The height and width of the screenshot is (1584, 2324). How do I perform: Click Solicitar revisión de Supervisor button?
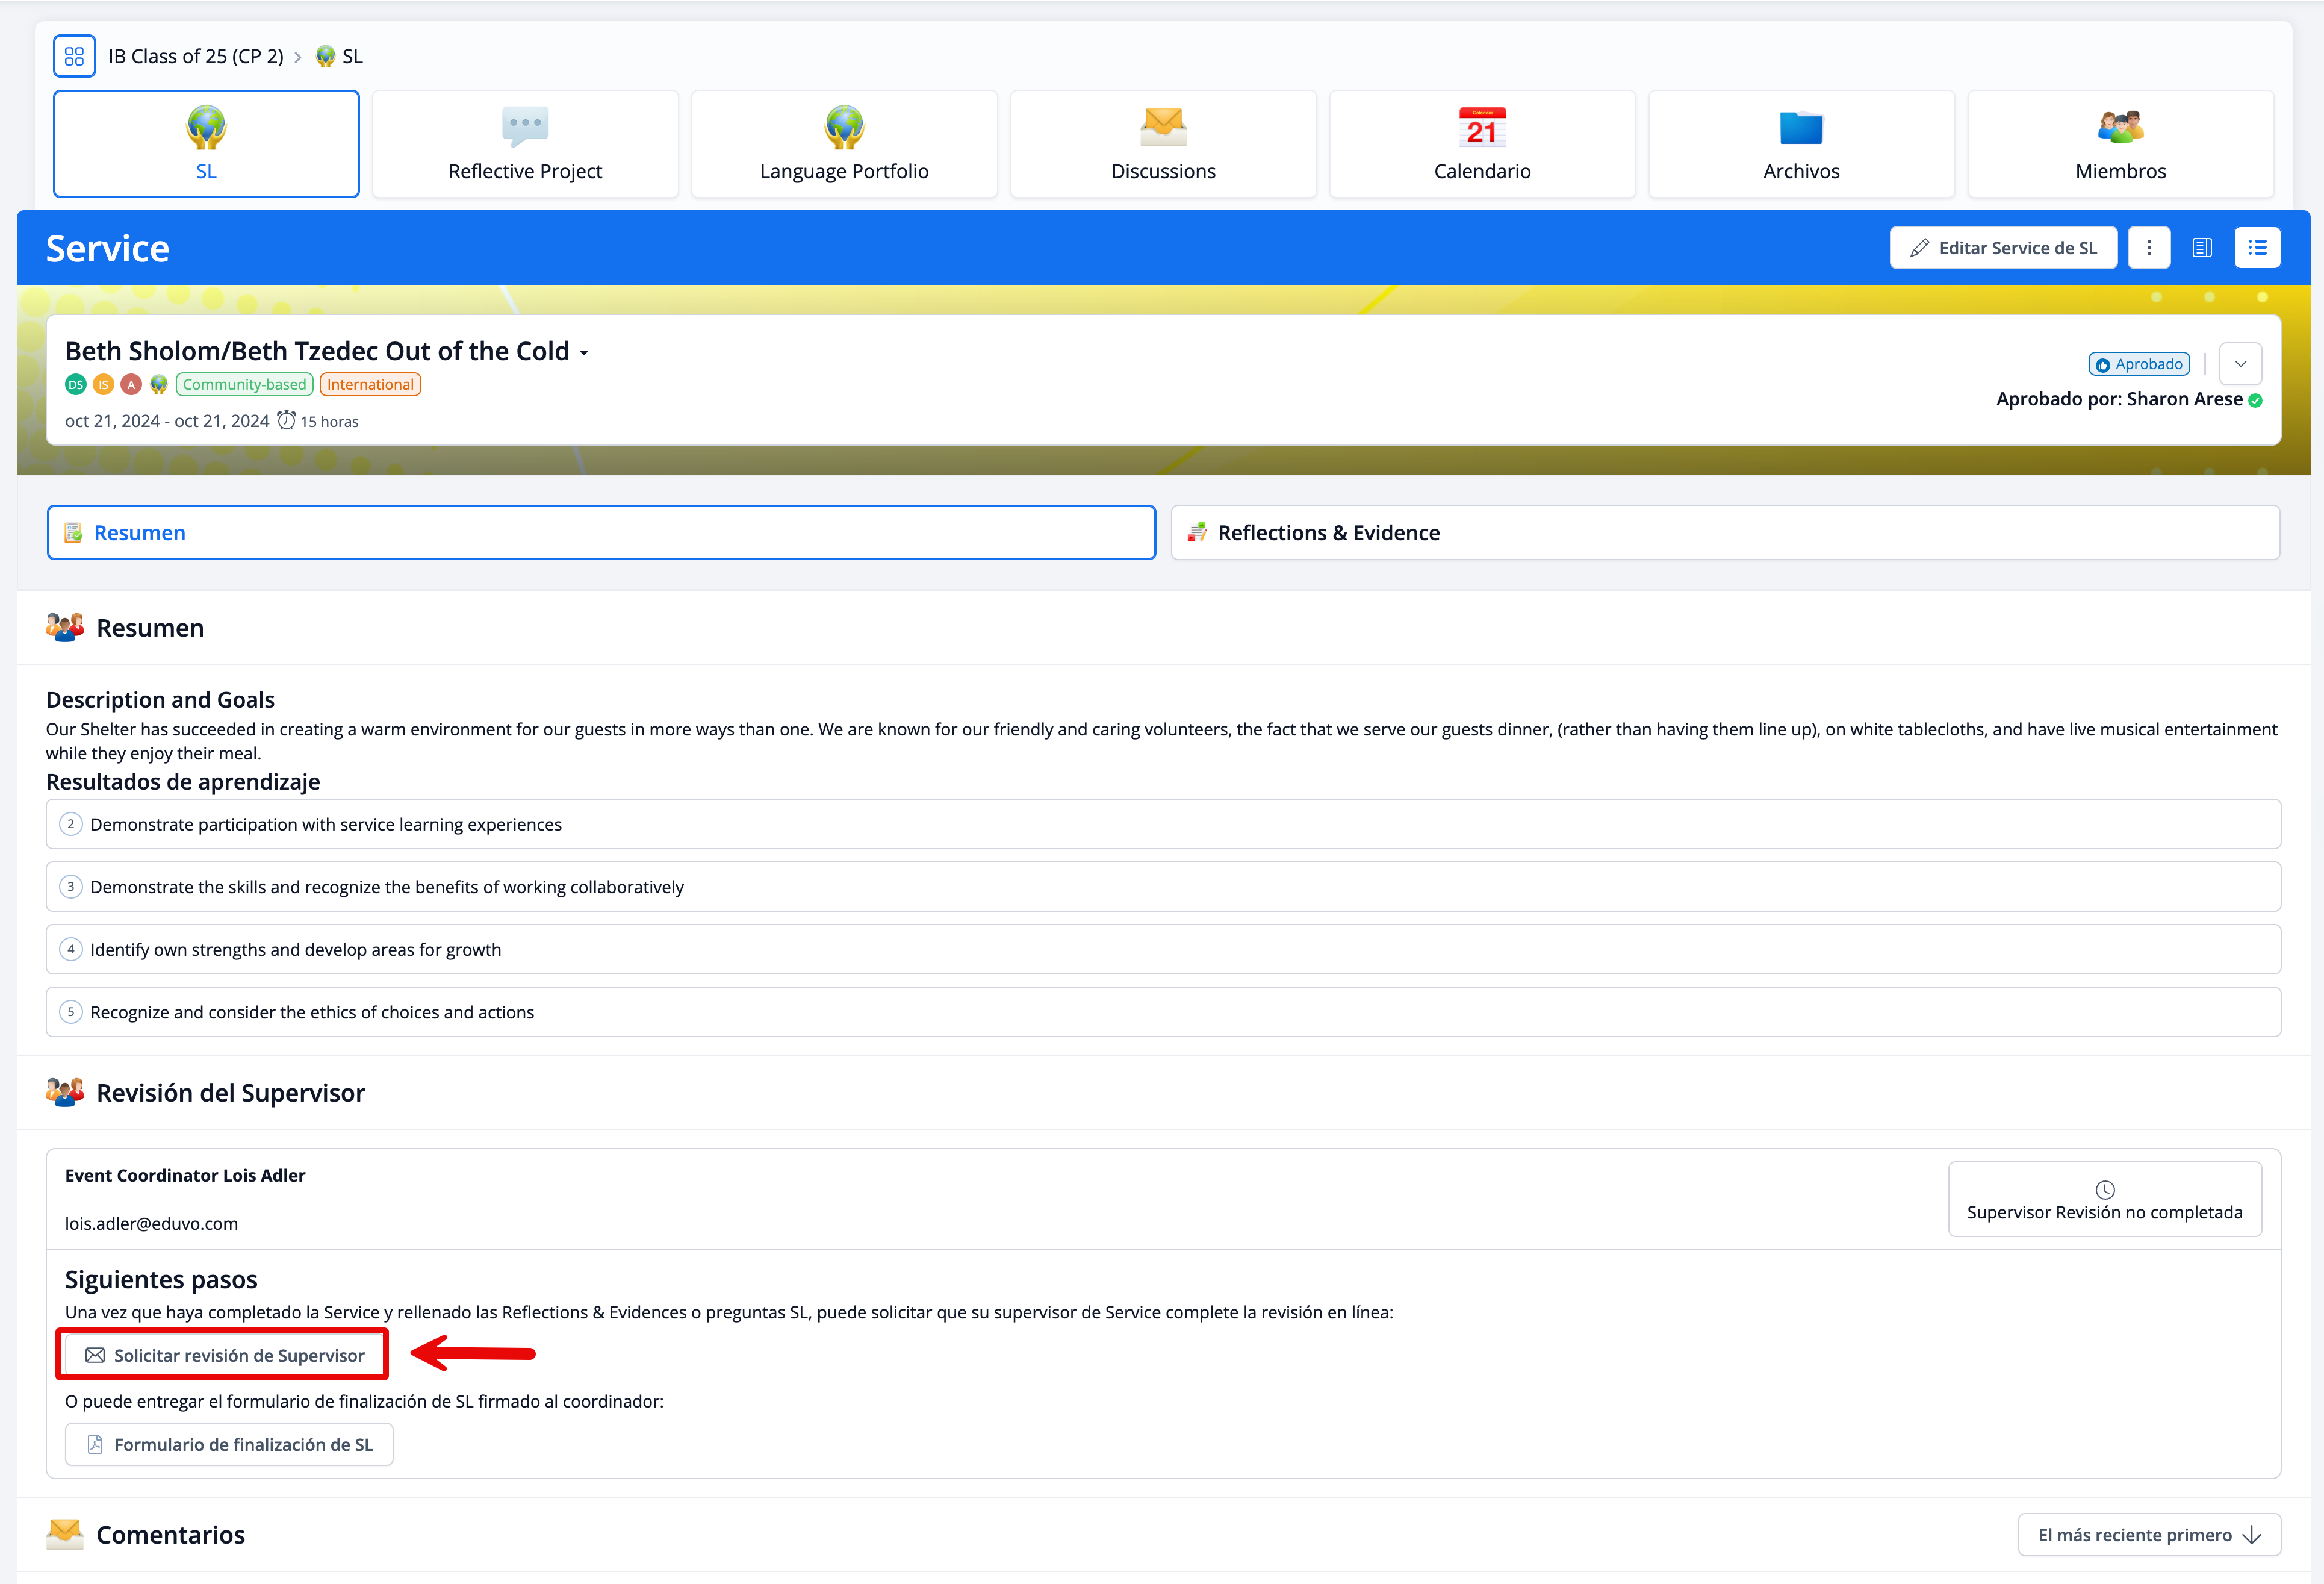point(224,1355)
